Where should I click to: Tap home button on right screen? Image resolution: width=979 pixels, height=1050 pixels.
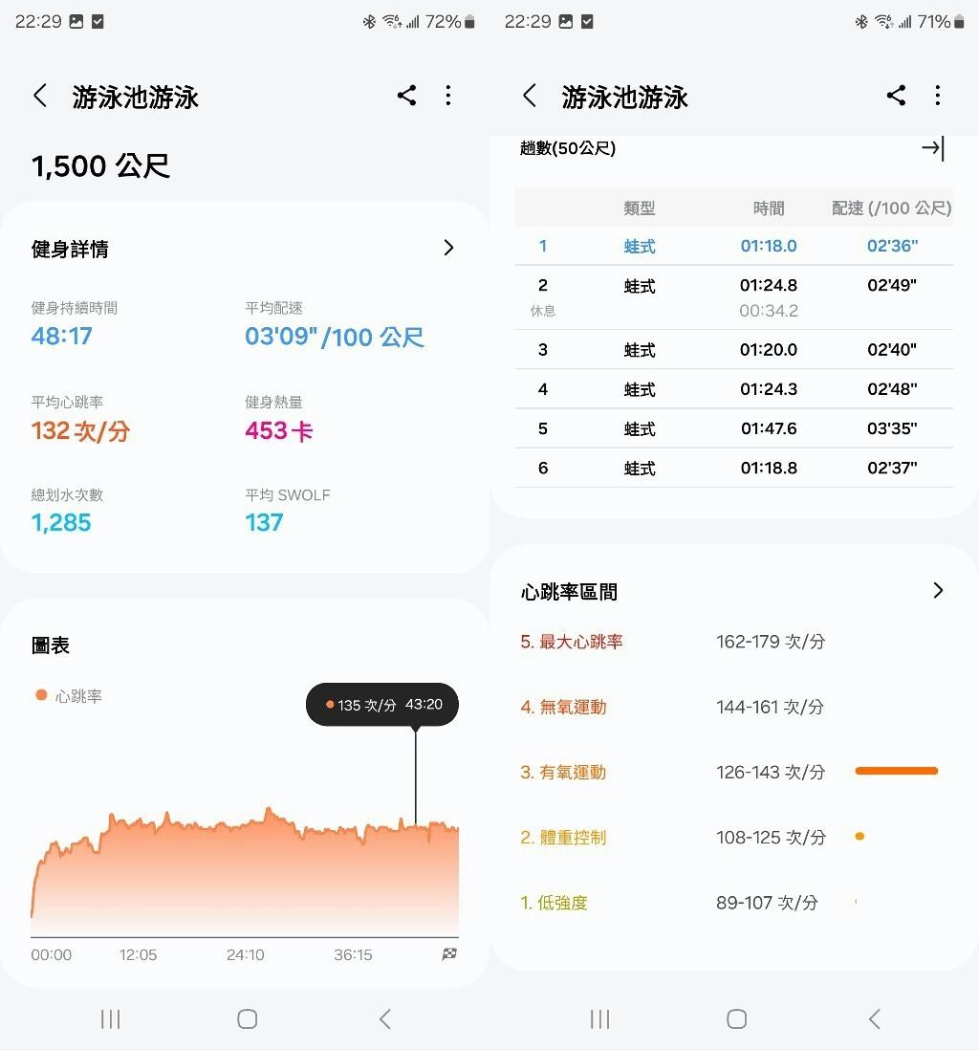(736, 1019)
